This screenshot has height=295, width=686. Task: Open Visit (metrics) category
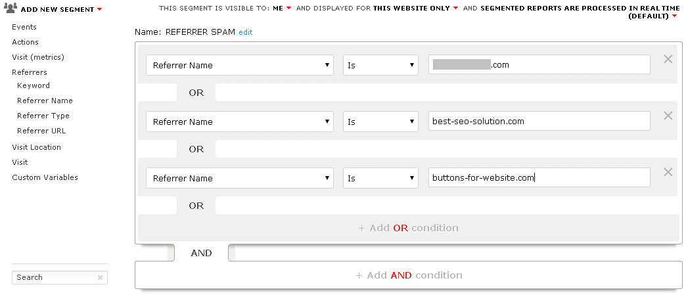(38, 57)
